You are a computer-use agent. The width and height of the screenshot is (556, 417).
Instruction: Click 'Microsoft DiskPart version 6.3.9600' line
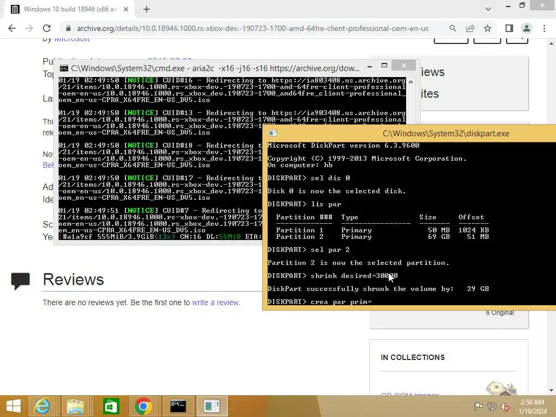[343, 146]
